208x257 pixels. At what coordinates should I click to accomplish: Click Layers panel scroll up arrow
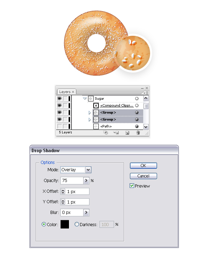146,98
